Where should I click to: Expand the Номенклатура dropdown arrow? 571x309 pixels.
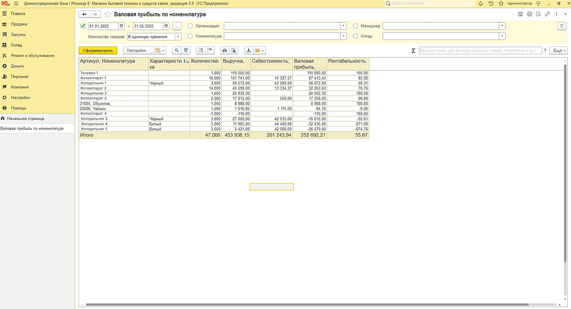point(343,36)
